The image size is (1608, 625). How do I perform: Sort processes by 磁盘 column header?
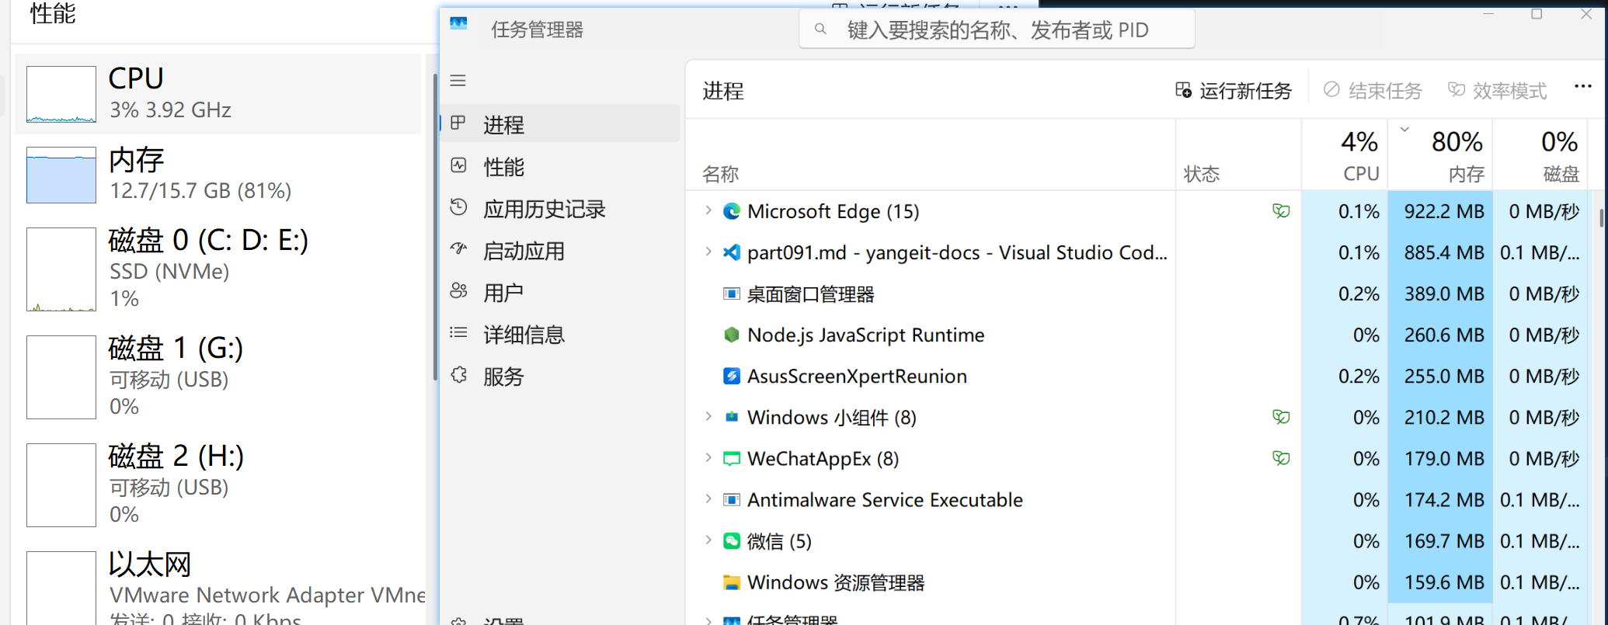[1540, 155]
